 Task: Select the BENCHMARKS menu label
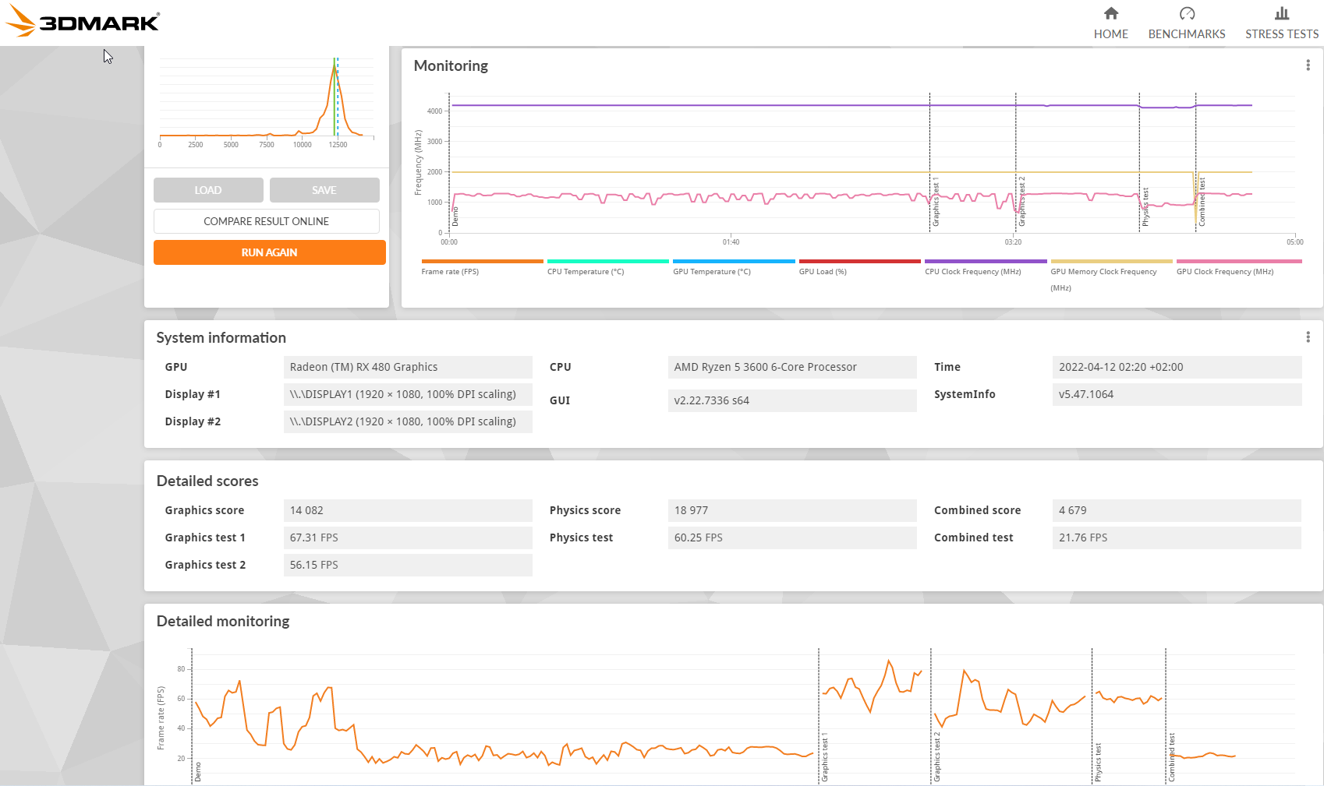[x=1187, y=34]
